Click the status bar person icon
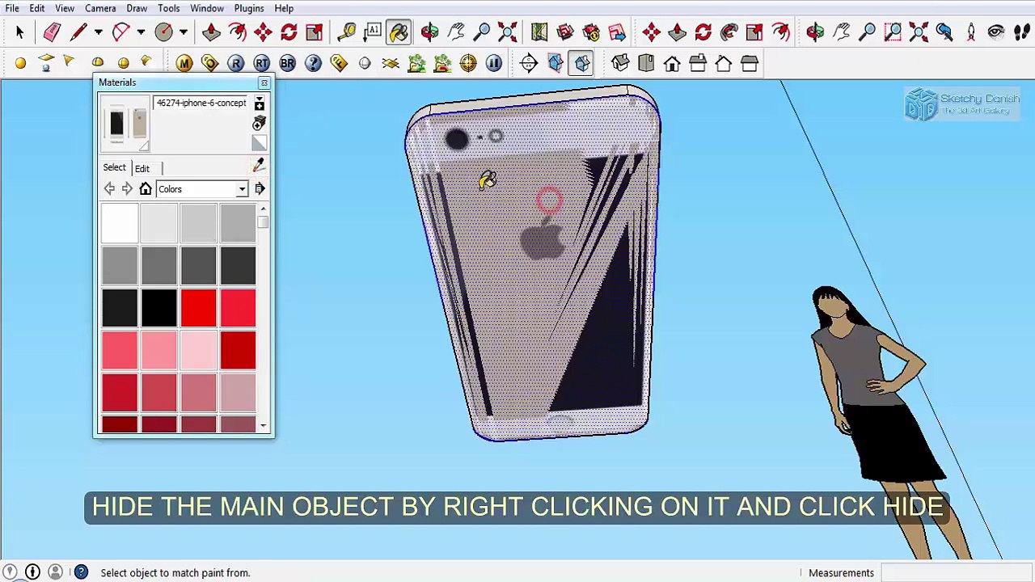1035x582 pixels. point(55,572)
